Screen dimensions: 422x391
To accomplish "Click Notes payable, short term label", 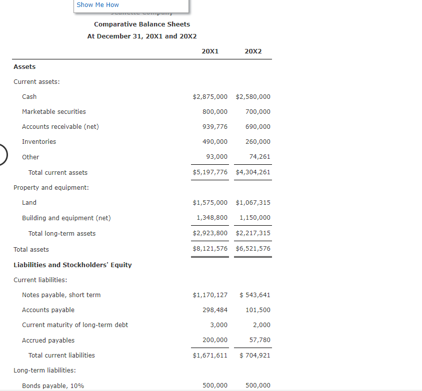I will coord(61,295).
